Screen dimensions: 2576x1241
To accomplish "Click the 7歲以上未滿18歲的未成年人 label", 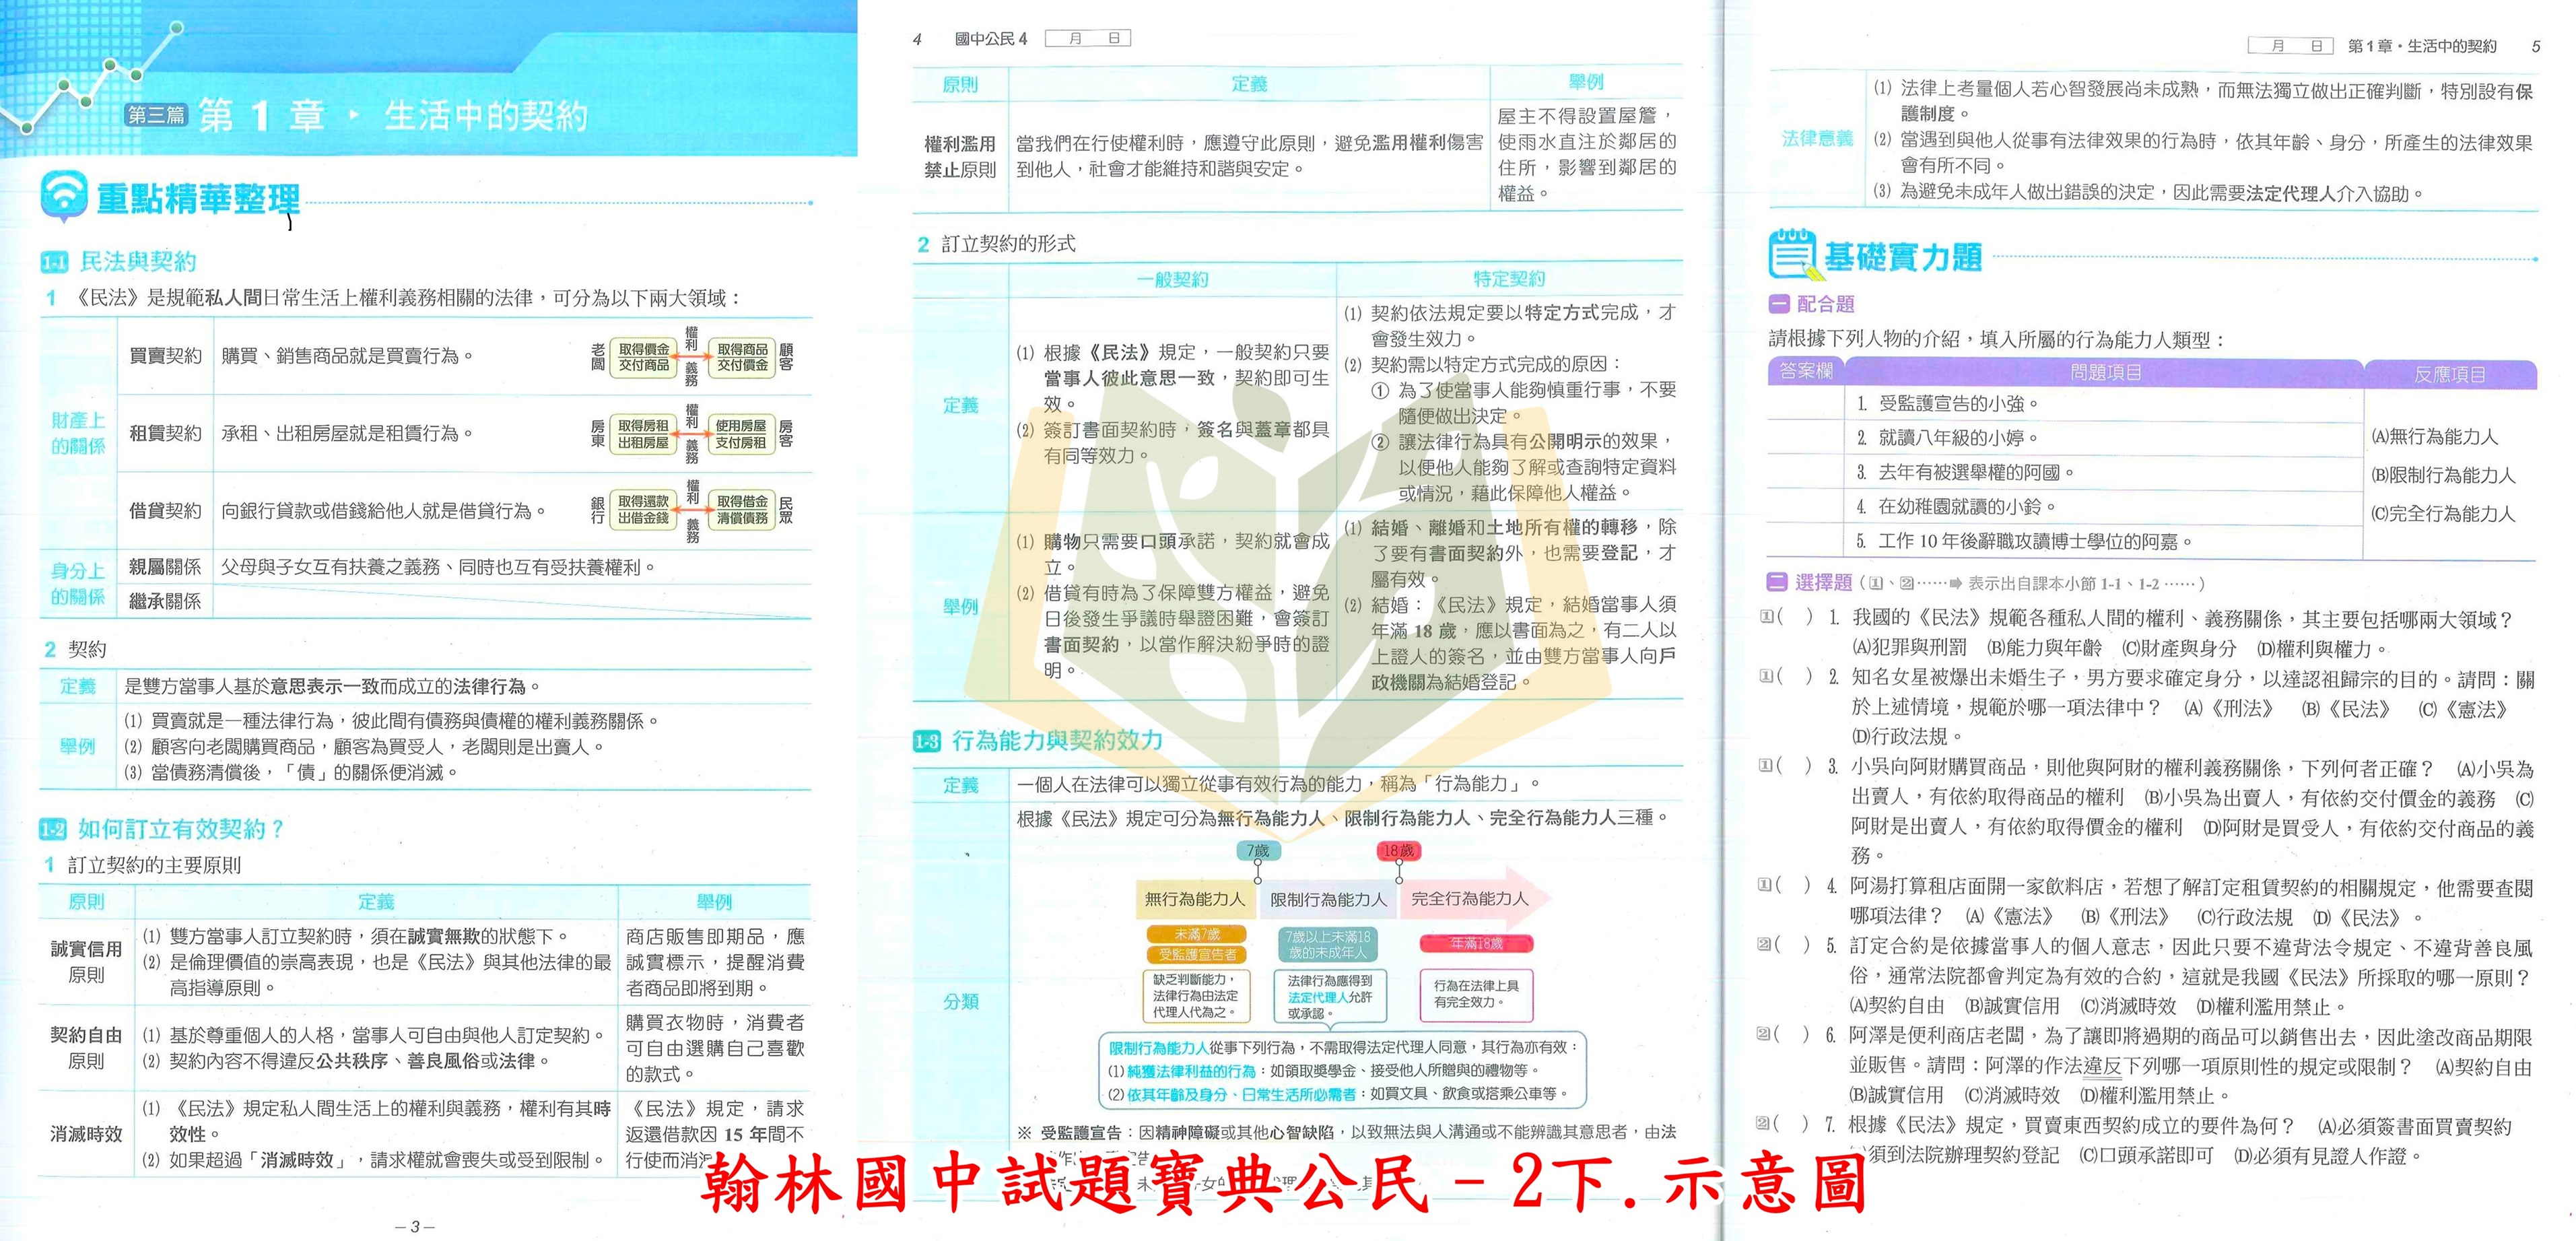I will [1328, 944].
